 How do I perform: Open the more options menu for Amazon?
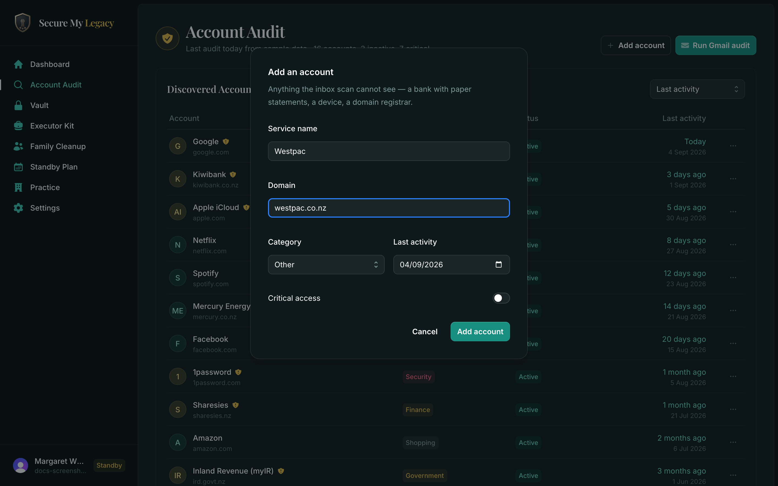[733, 443]
